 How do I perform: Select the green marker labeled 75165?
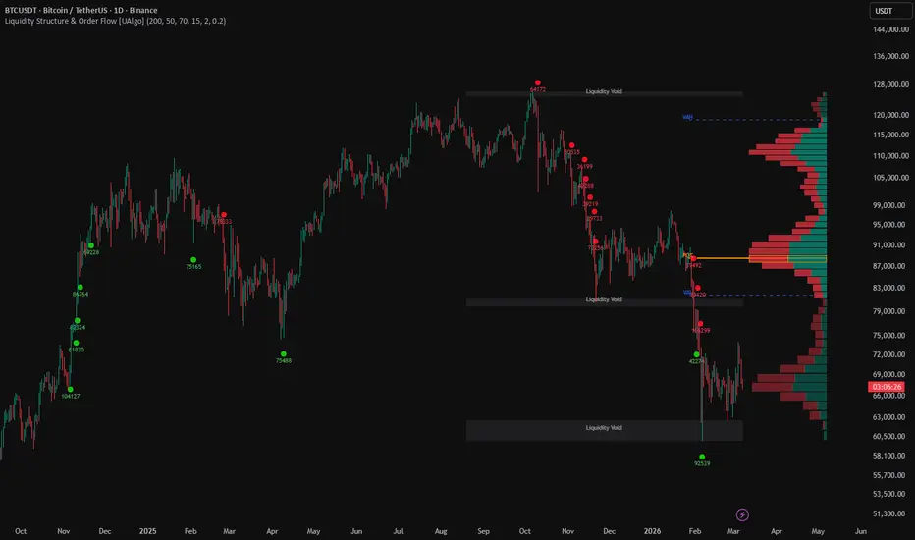[x=193, y=260]
